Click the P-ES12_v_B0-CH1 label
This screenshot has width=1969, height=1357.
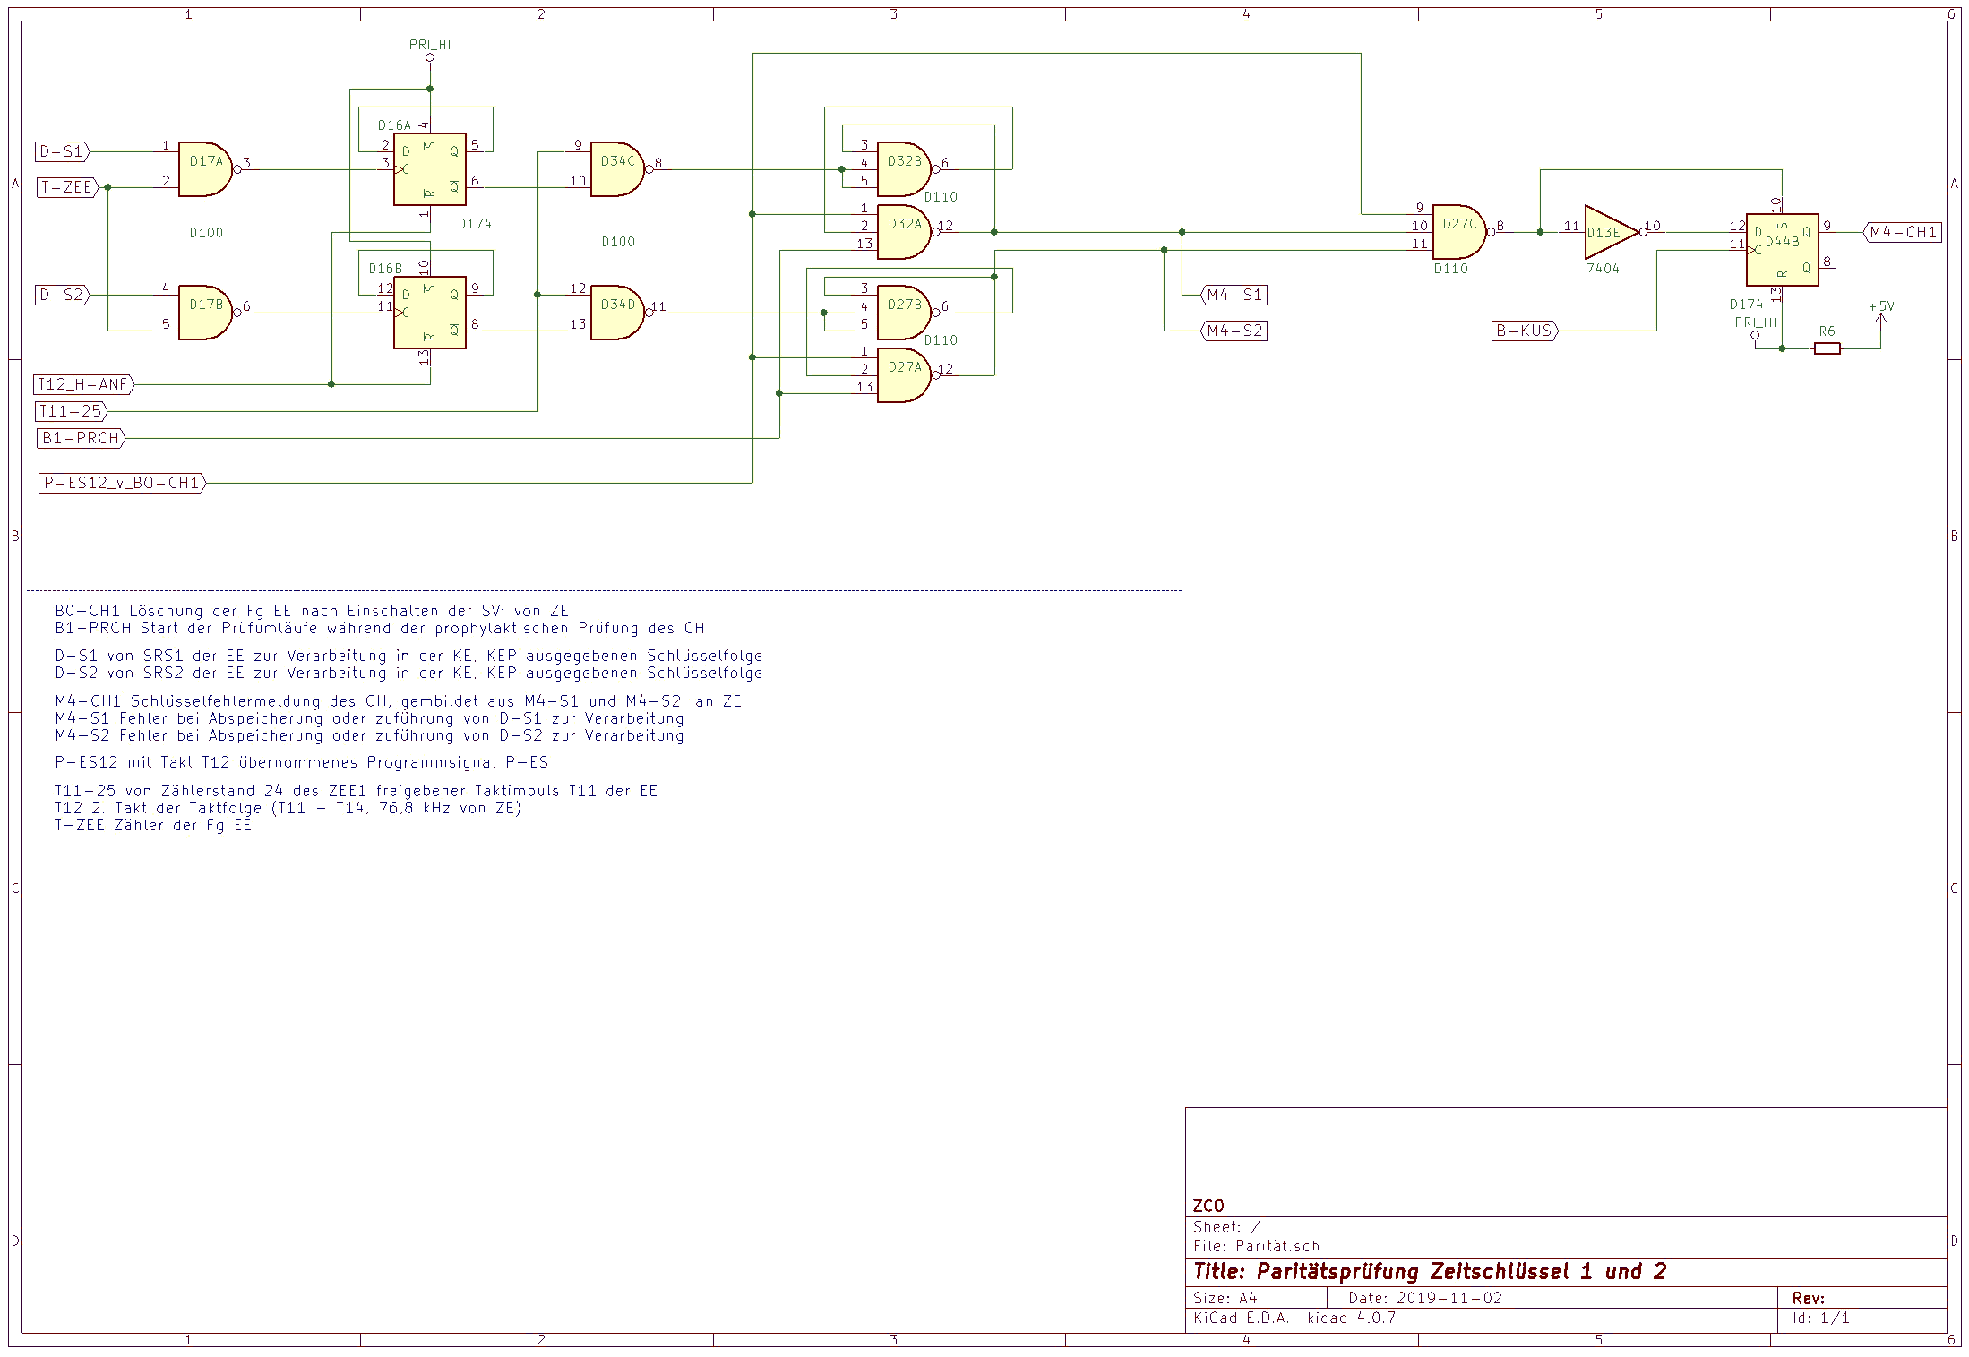[x=122, y=483]
